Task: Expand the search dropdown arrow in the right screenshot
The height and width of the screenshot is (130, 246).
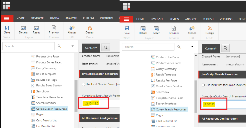Action: click(192, 47)
